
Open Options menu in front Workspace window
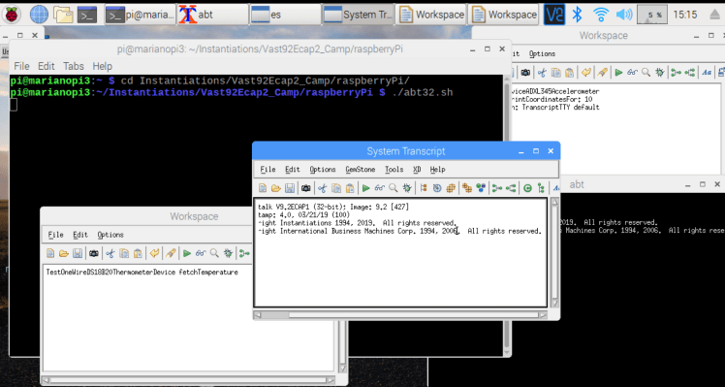(110, 235)
